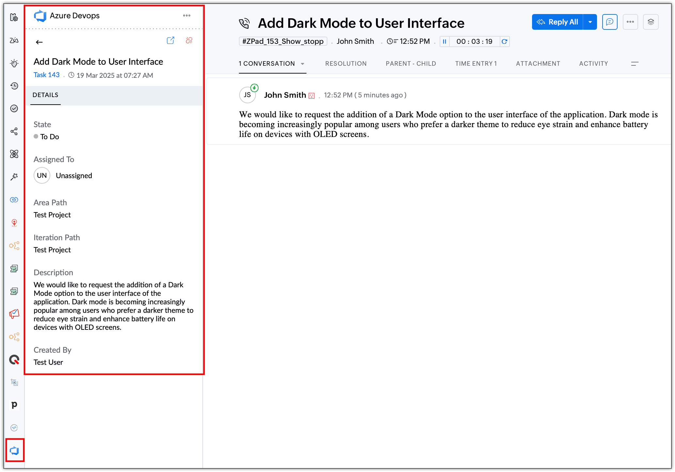Pause the ticket timer
Screen dimensions: 675x472
tap(445, 42)
